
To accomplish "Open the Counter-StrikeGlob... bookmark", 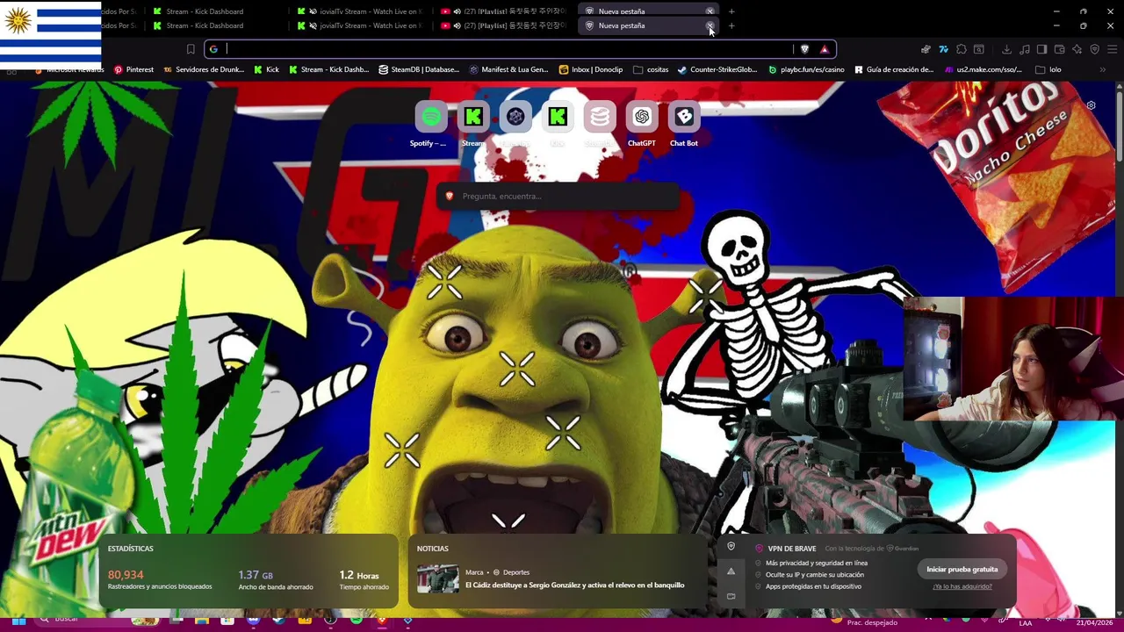I will pyautogui.click(x=717, y=69).
